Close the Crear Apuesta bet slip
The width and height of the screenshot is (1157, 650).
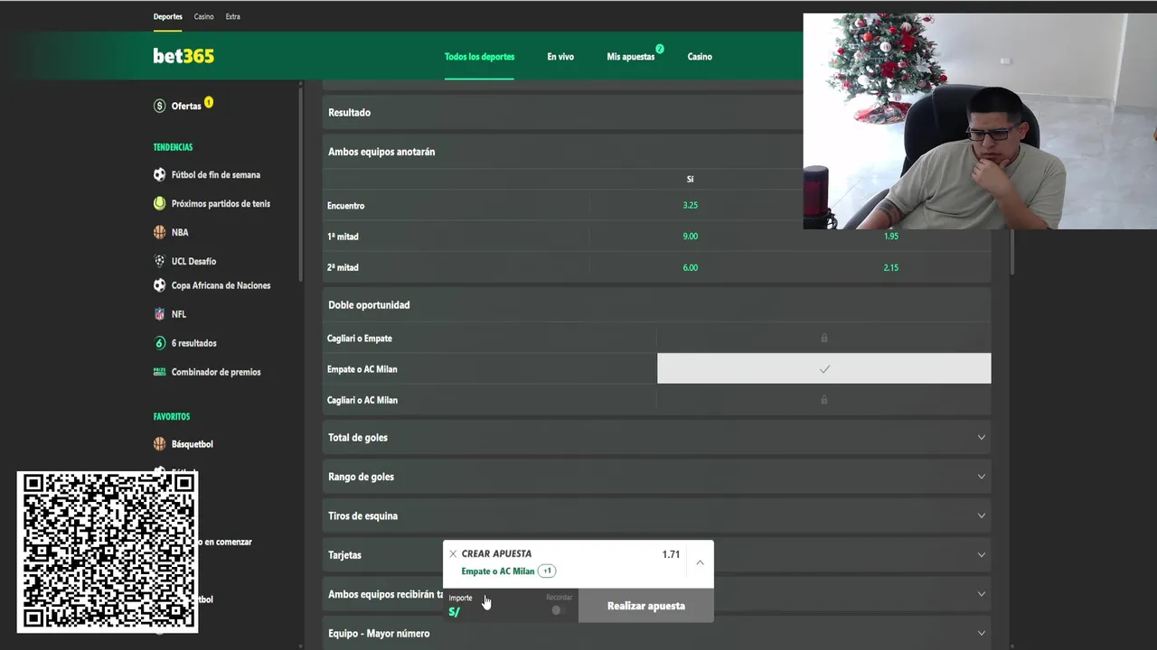[x=453, y=554]
